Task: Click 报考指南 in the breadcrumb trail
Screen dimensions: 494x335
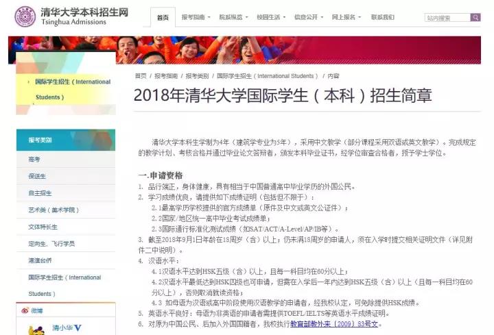Action: 166,76
